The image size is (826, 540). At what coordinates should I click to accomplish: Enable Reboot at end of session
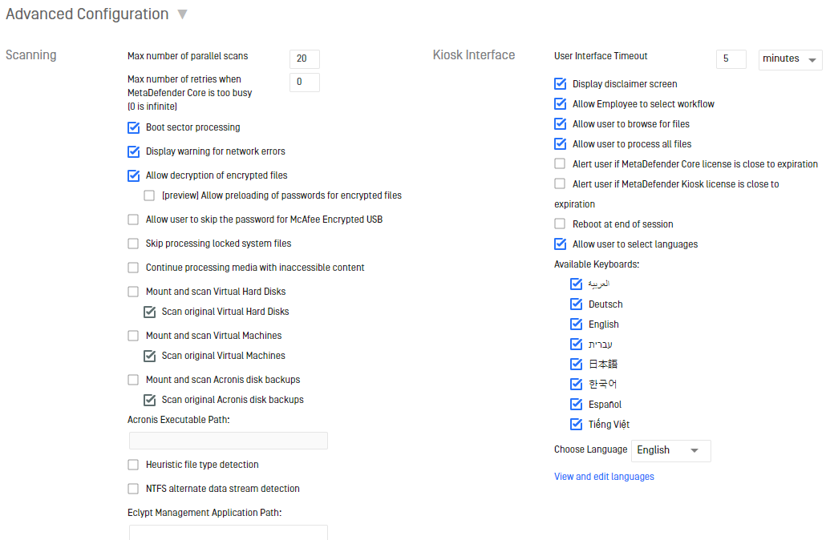[x=561, y=224]
